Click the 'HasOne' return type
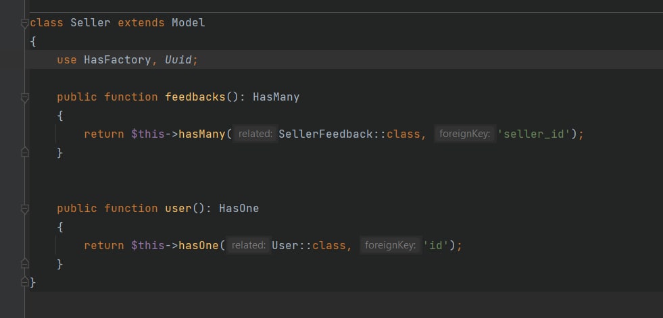The width and height of the screenshot is (663, 318). coord(239,208)
